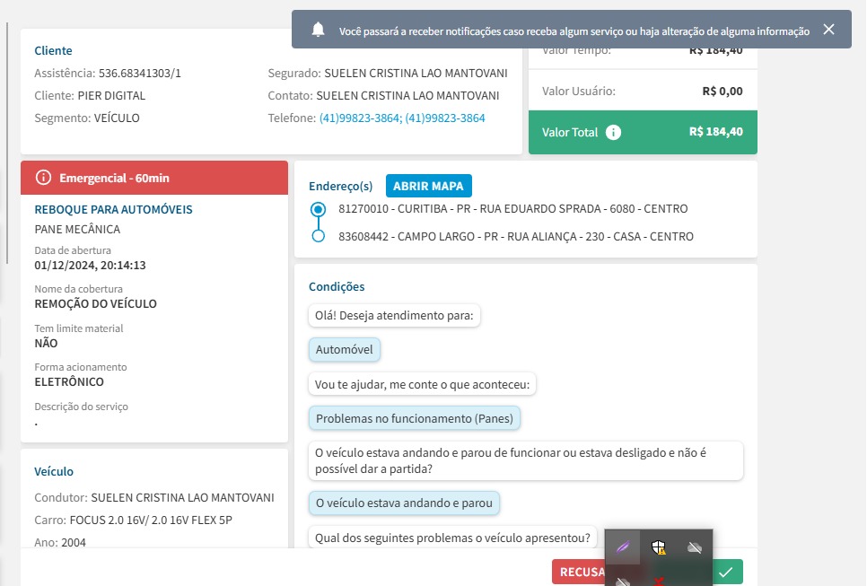Click the question about the vehicle stopping or not starting
Screen dimensions: 867x586
pyautogui.click(x=526, y=460)
